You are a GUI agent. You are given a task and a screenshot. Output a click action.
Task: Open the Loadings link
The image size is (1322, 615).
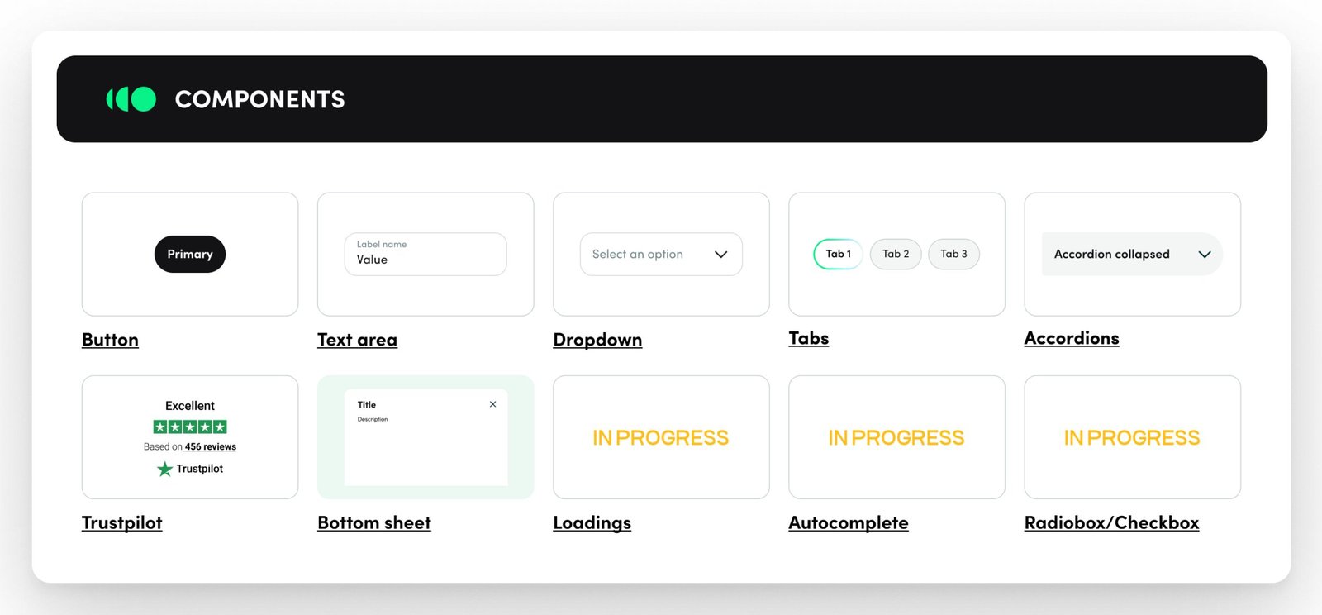coord(592,523)
